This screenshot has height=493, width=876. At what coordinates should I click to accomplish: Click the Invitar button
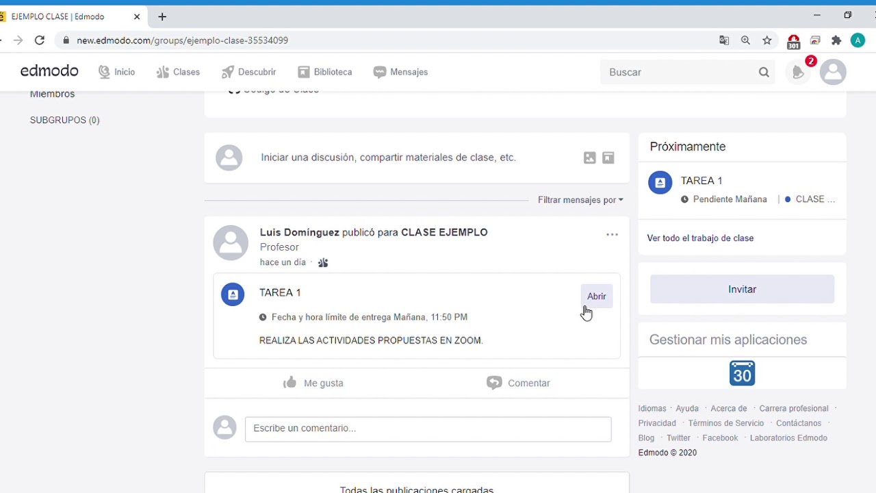pyautogui.click(x=742, y=290)
